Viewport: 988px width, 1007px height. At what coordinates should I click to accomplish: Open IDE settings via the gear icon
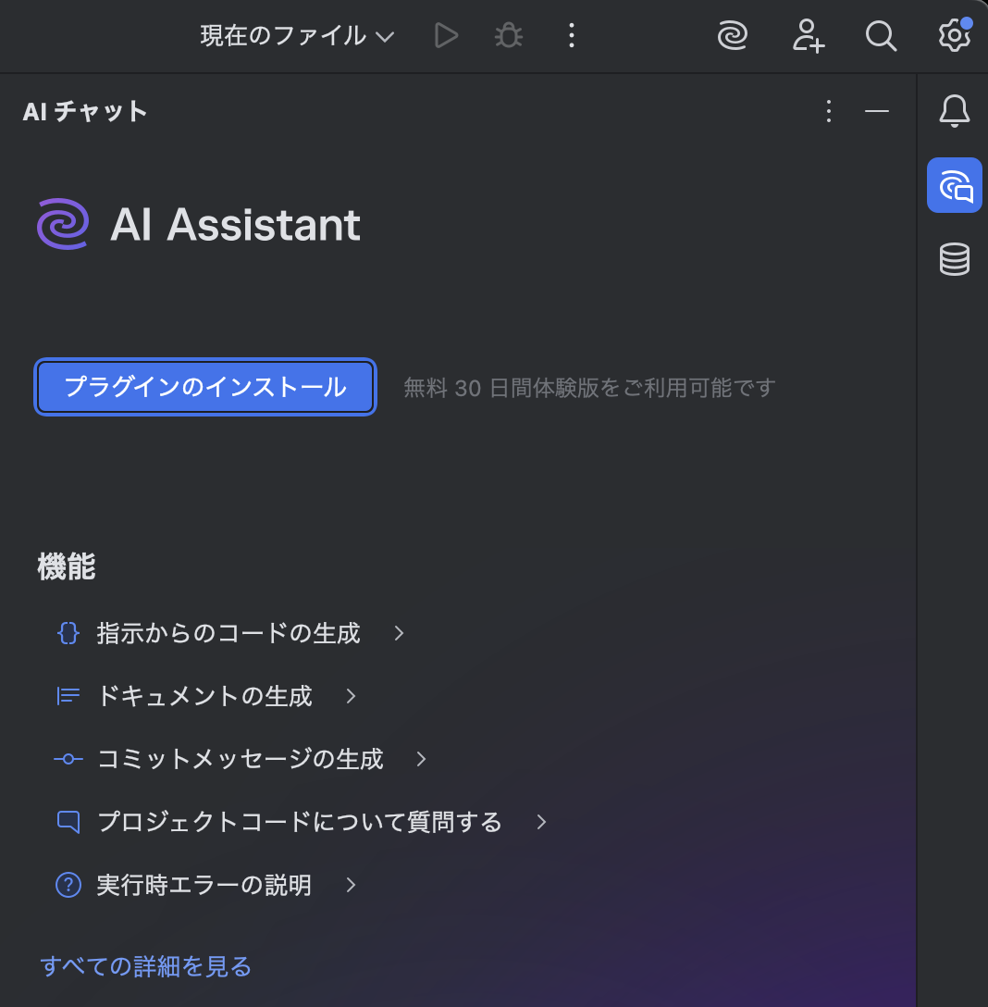click(955, 35)
